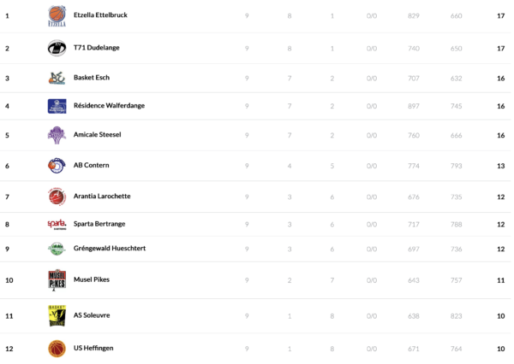
Task: Click the T71 Dudelange team logo
Action: coord(57,48)
